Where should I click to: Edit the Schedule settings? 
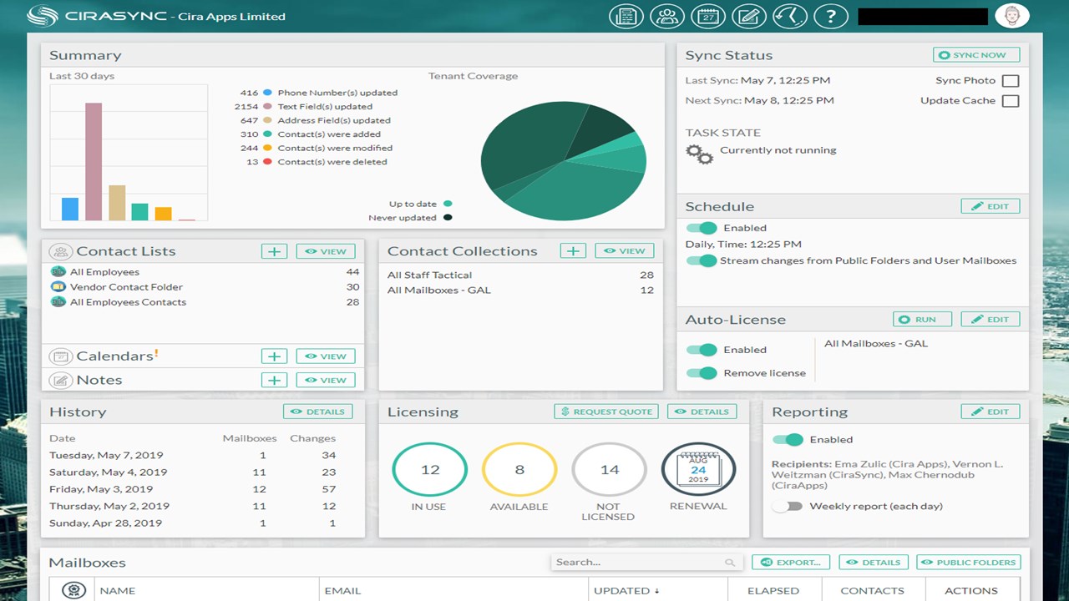point(990,206)
